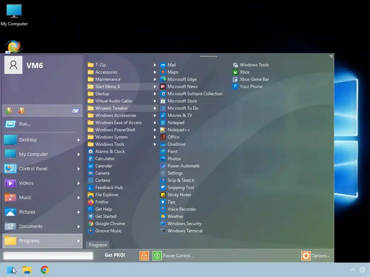Click the Programs tab at the bottom

pos(98,245)
